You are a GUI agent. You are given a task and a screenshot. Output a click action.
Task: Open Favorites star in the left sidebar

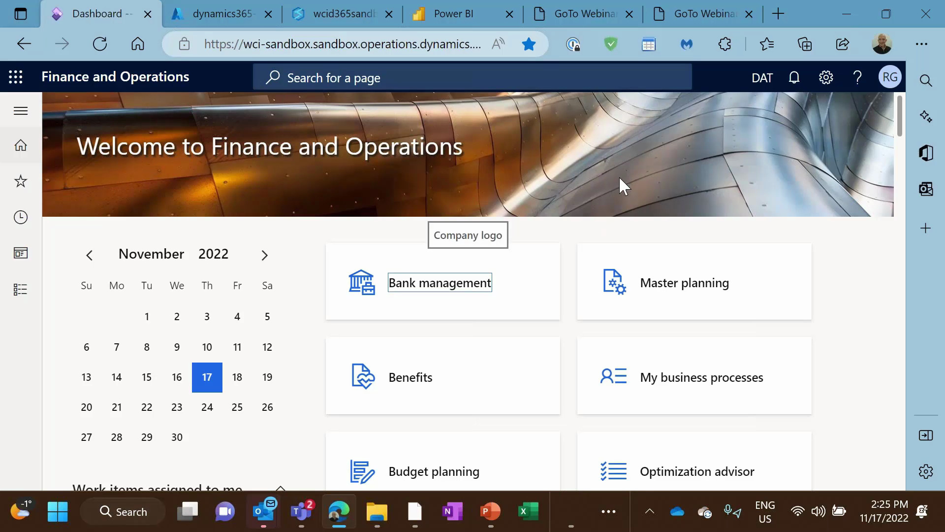point(20,181)
